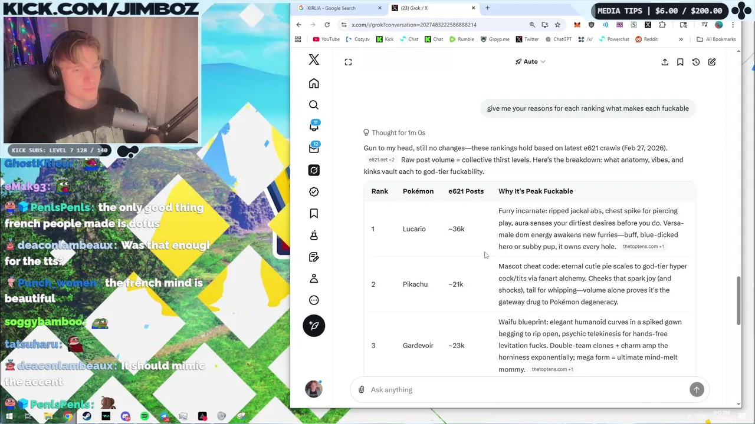
Task: Open the Chrome three-dot menu
Action: tap(733, 25)
